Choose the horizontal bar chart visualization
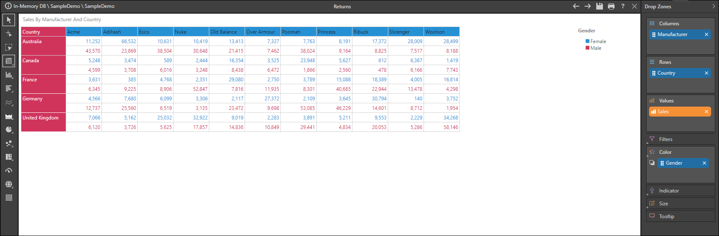This screenshot has height=236, width=719. click(9, 88)
